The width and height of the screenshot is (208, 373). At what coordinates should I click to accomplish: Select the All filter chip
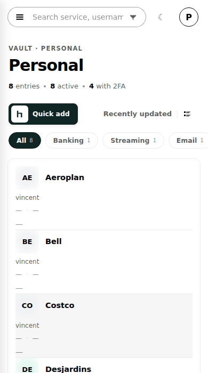[25, 140]
